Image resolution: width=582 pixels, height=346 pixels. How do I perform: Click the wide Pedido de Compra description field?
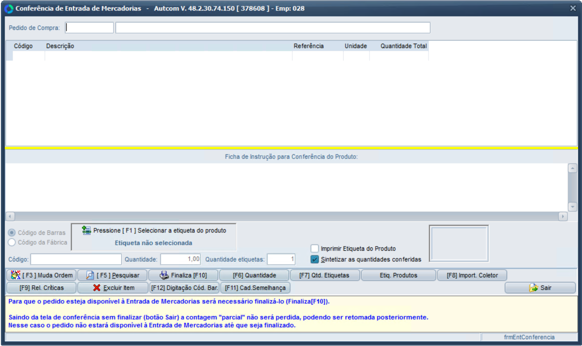[x=273, y=28]
